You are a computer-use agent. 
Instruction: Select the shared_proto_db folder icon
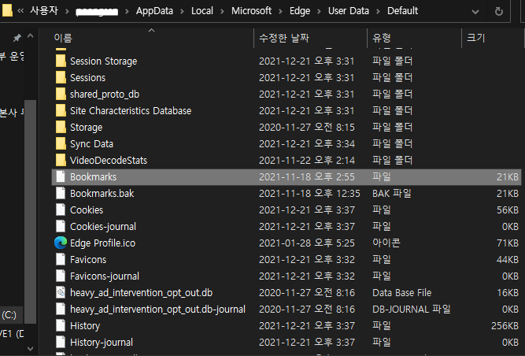(61, 94)
